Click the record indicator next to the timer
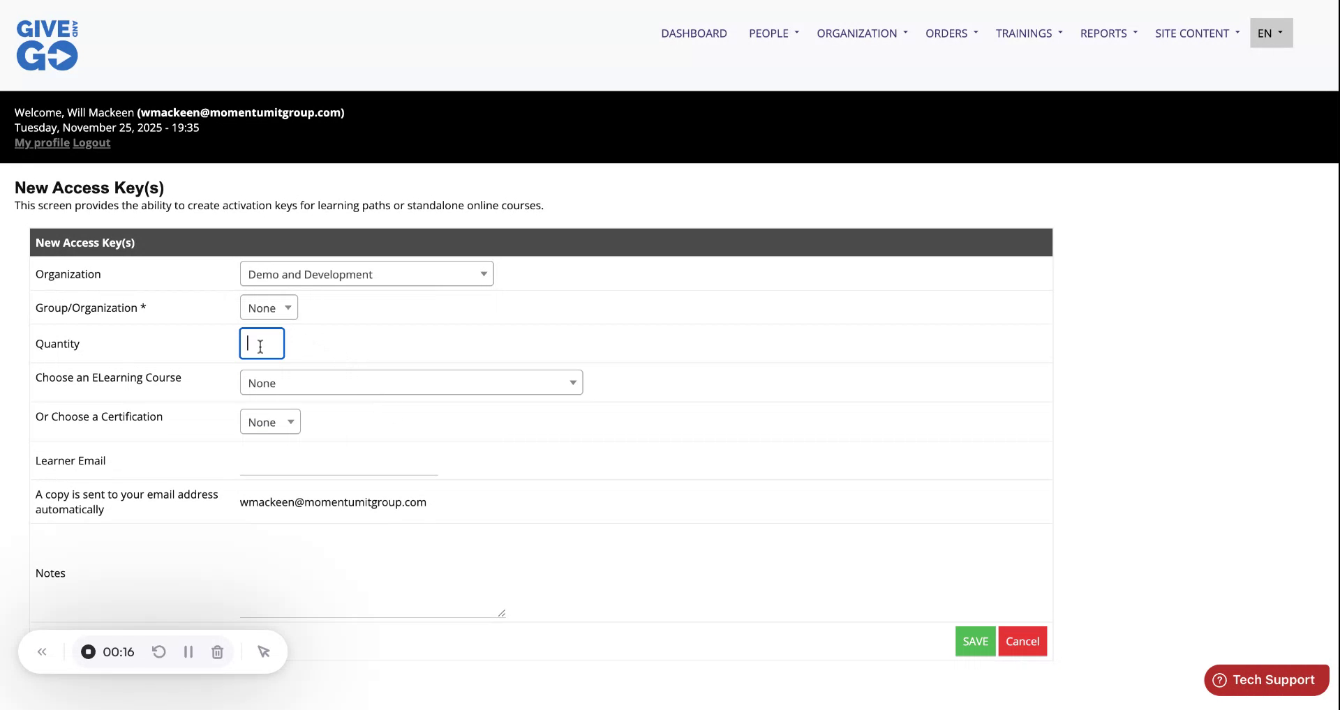The image size is (1340, 710). coord(88,651)
